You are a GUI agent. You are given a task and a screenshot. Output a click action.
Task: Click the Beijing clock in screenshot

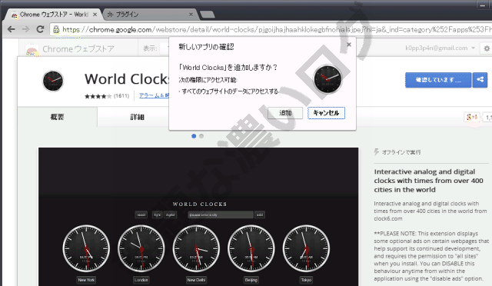pos(251,248)
